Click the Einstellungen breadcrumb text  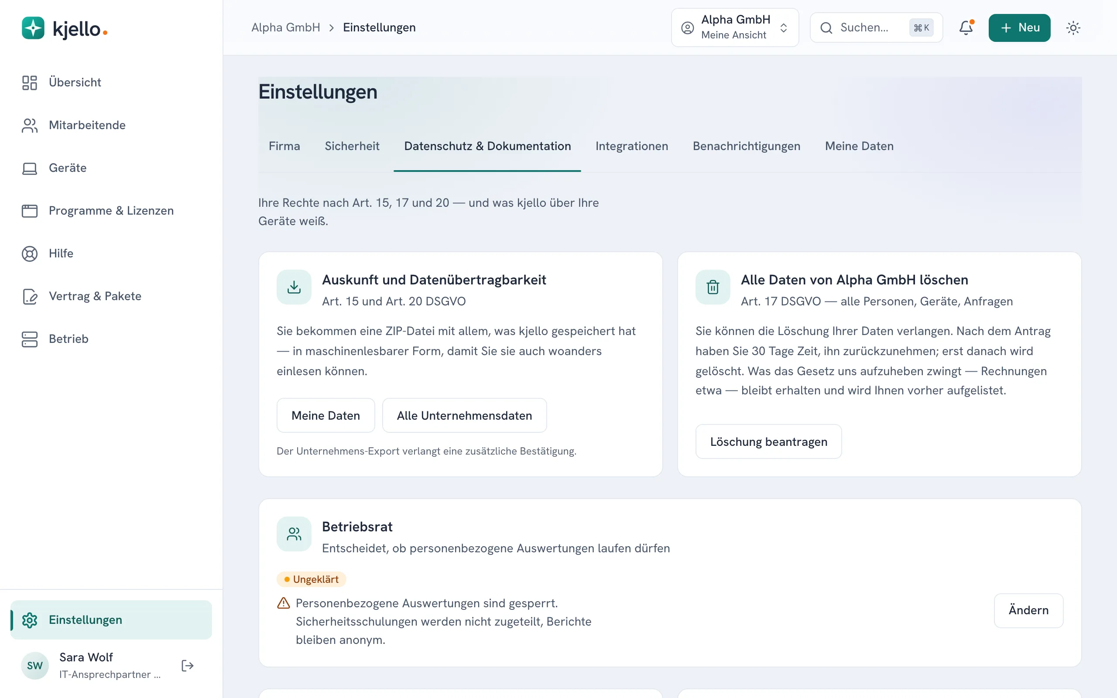coord(379,27)
